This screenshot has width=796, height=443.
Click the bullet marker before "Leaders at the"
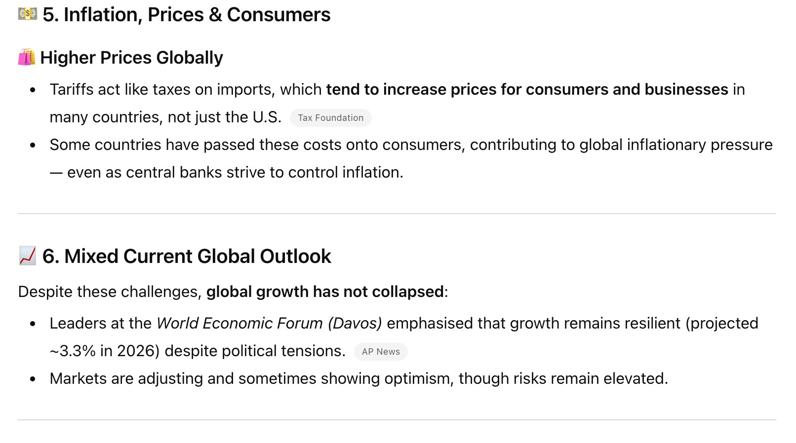[x=33, y=324]
